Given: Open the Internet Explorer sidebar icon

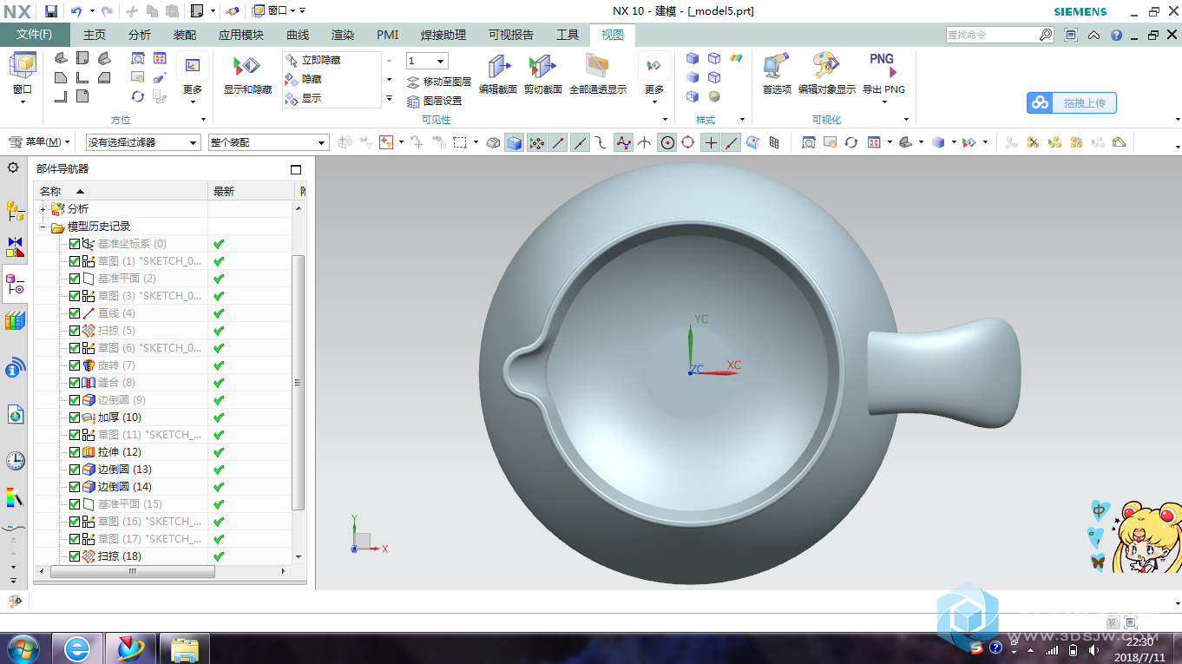Looking at the screenshot, I should coord(16,415).
